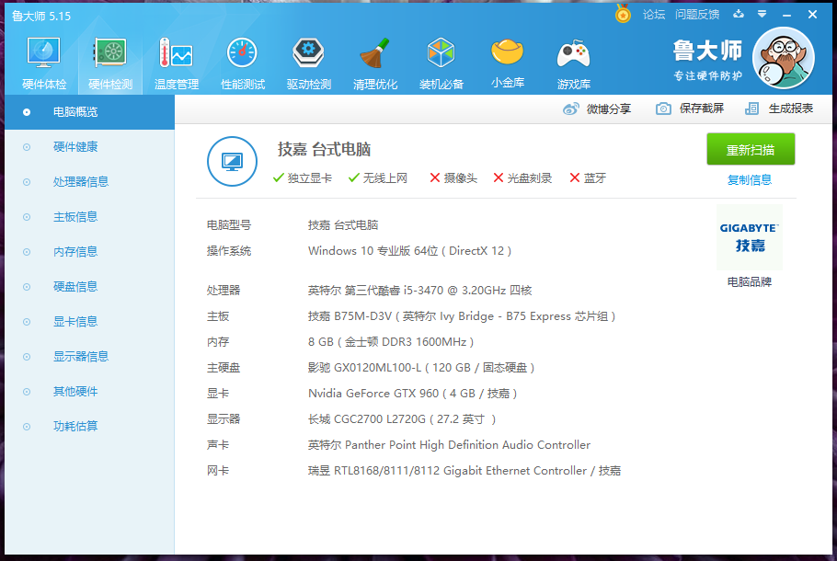The image size is (837, 561).
Task: Click 复制信息 copy info link
Action: coord(750,180)
